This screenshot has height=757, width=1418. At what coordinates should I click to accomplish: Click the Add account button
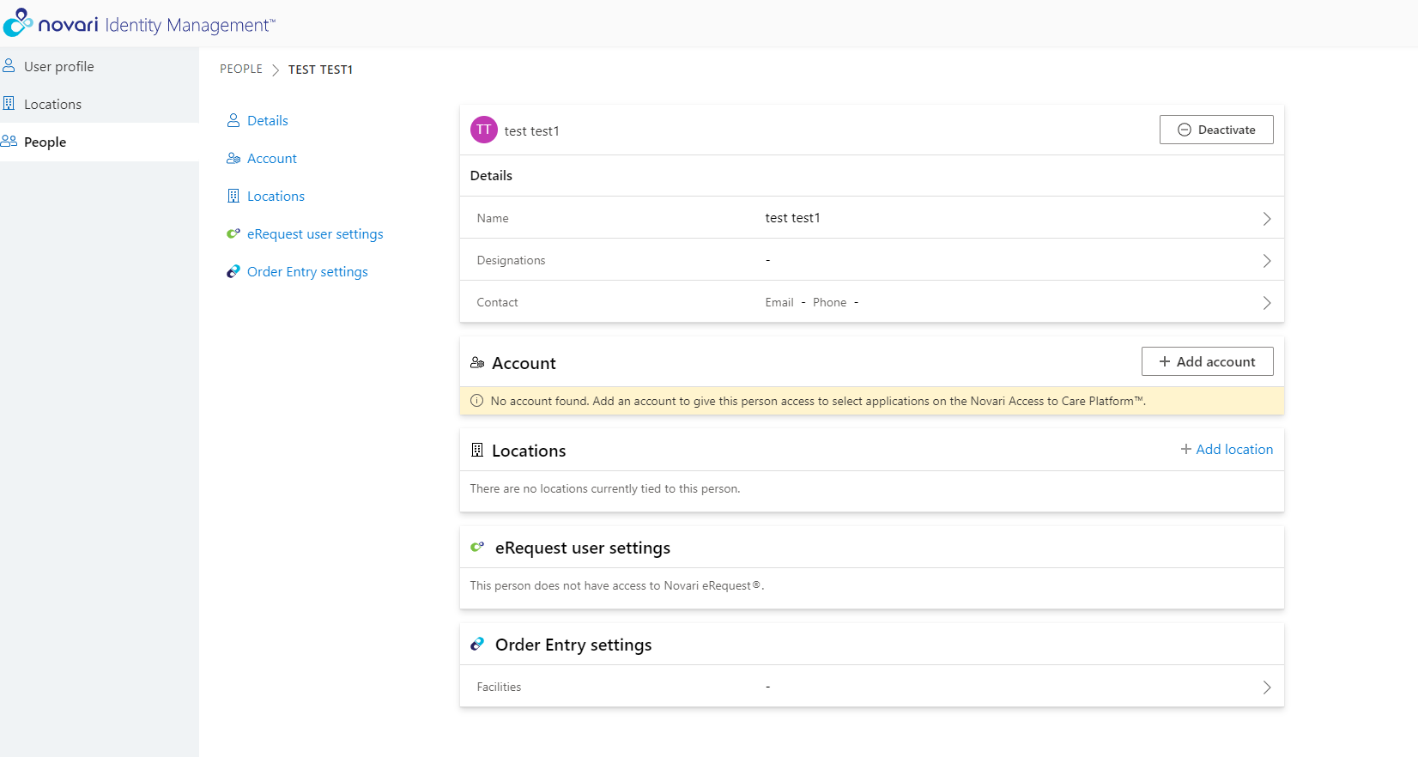[x=1208, y=361]
